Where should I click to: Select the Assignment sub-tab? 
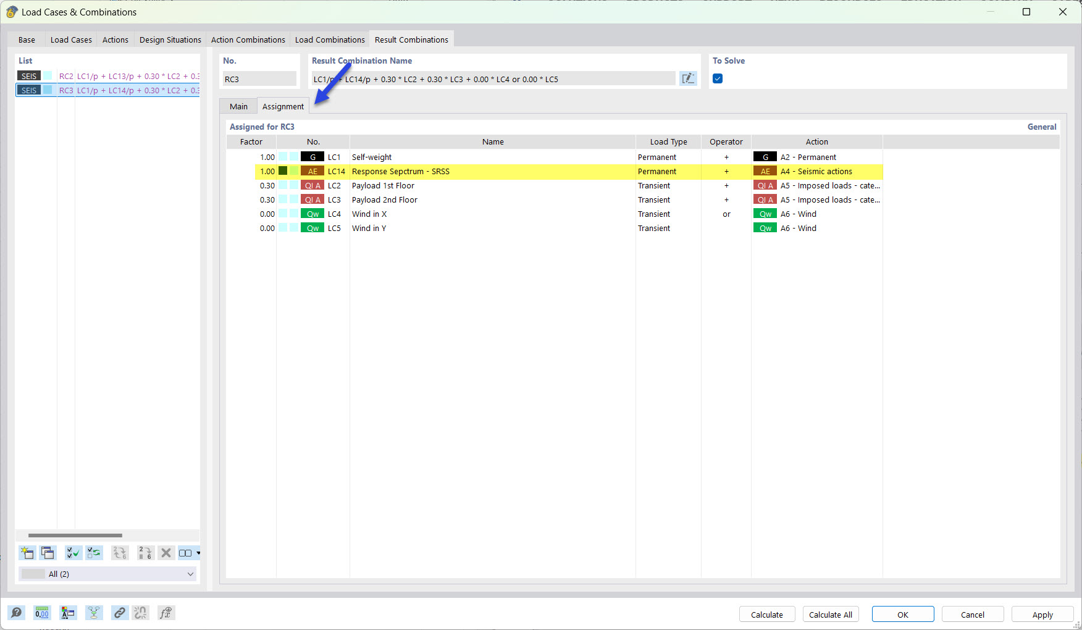[x=283, y=106]
